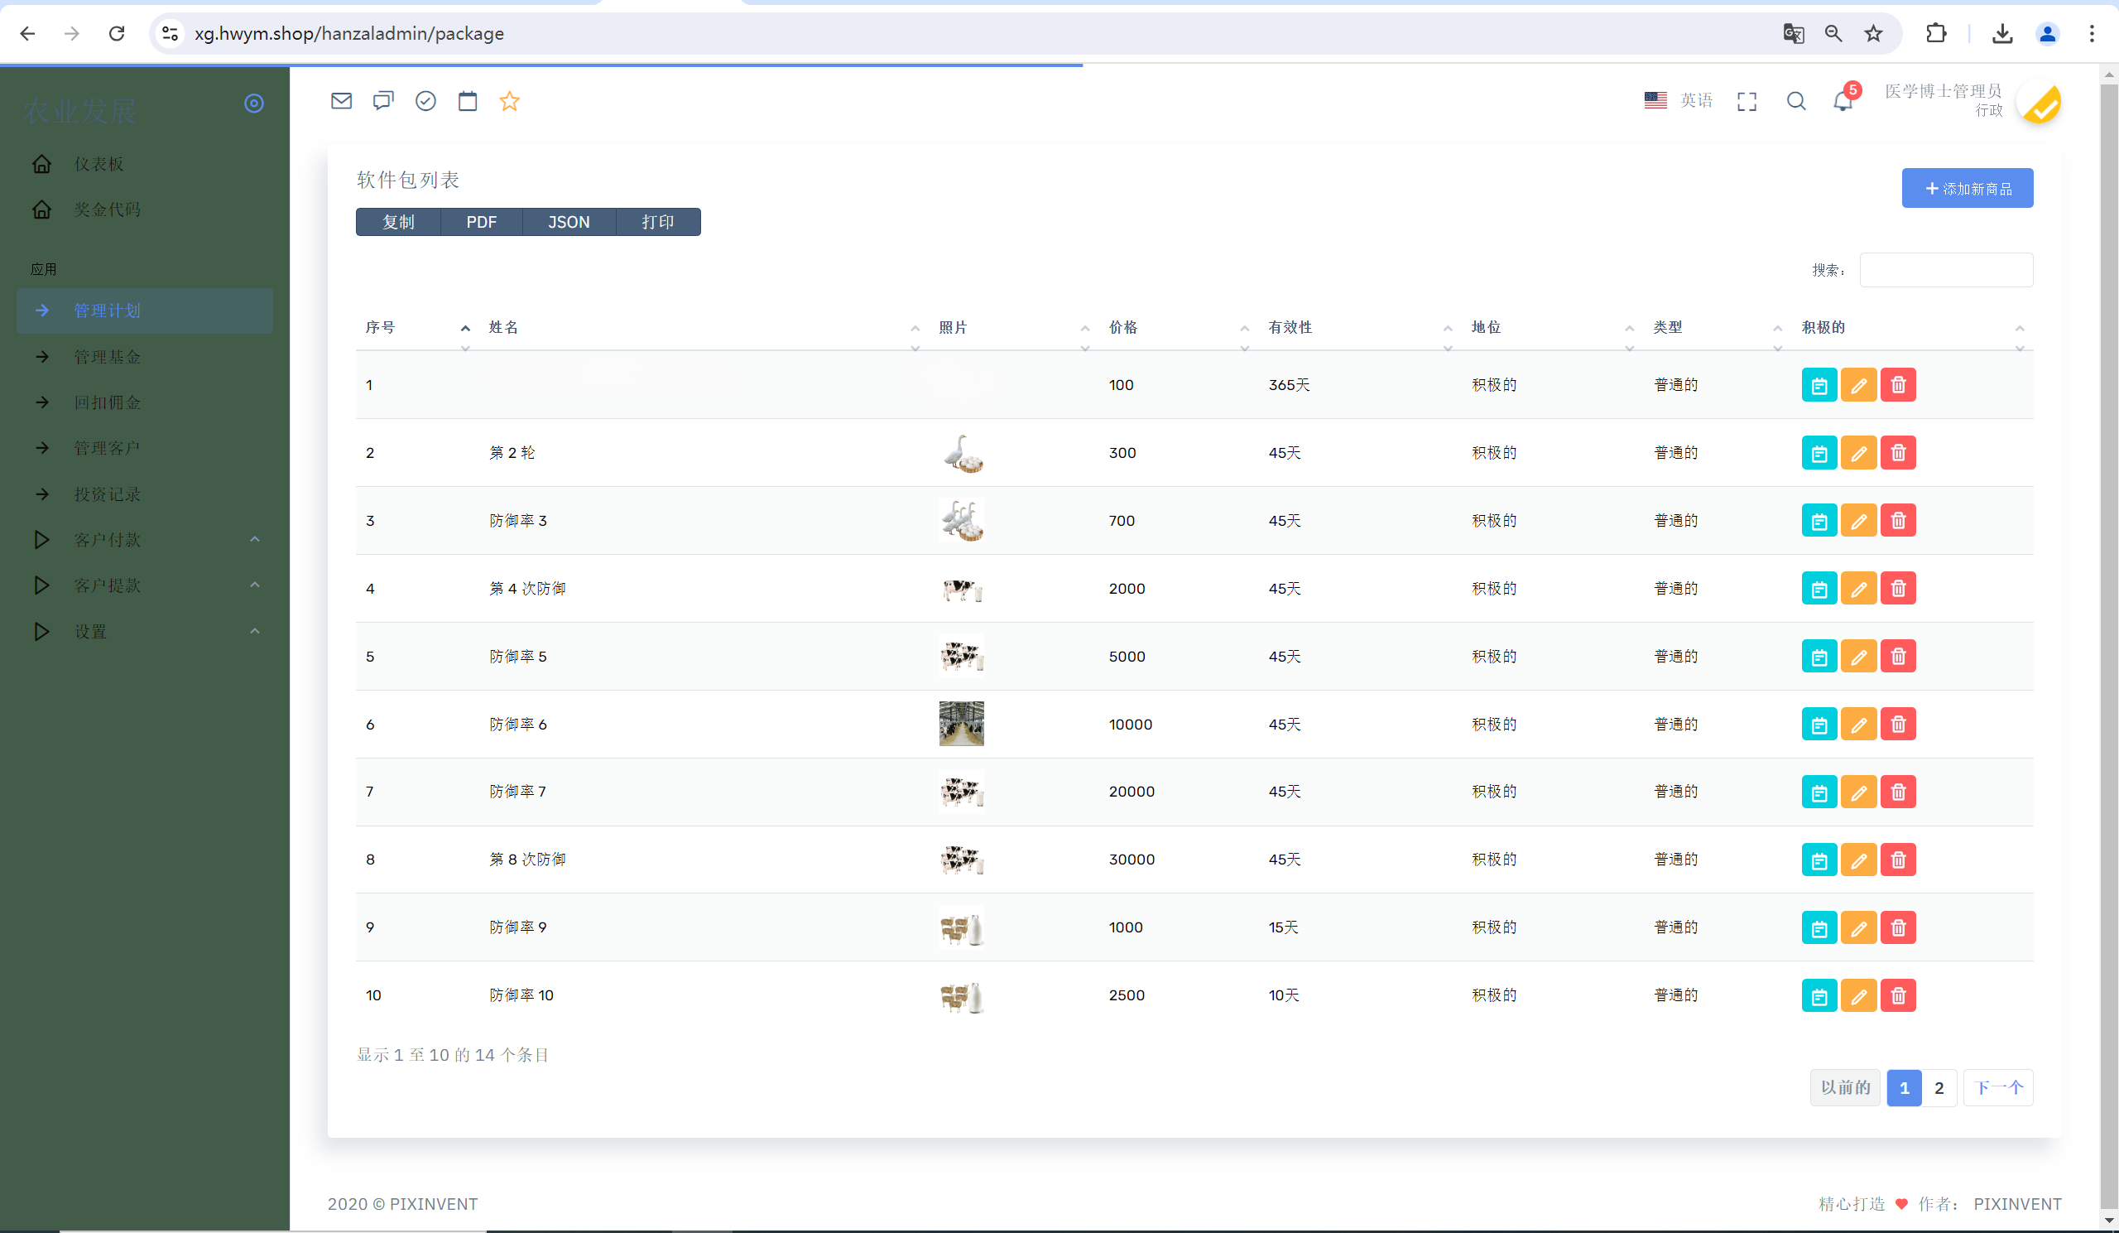Toggle fullscreen with the expand icon

1747,101
